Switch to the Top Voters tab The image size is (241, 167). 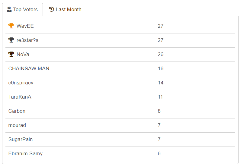pyautogui.click(x=23, y=9)
